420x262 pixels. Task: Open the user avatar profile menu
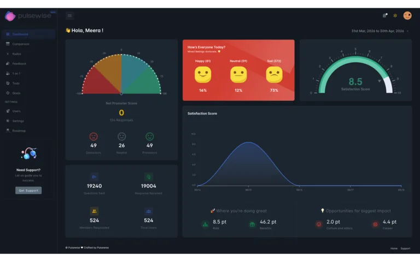coord(407,15)
